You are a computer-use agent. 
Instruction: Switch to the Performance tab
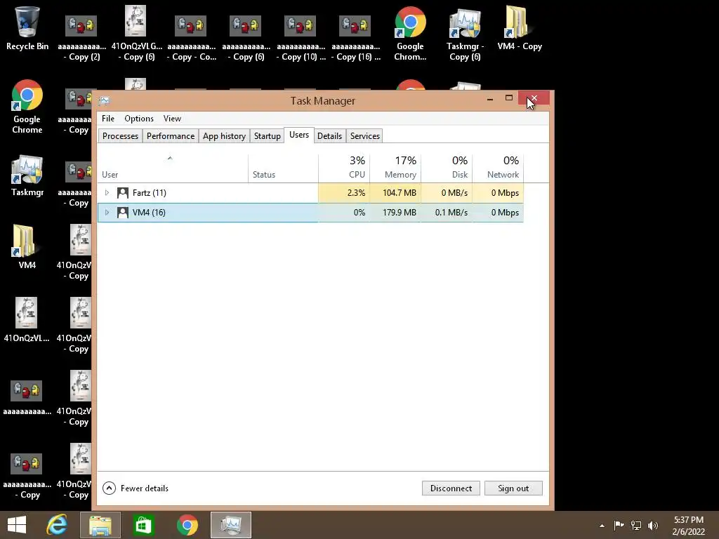pyautogui.click(x=171, y=136)
